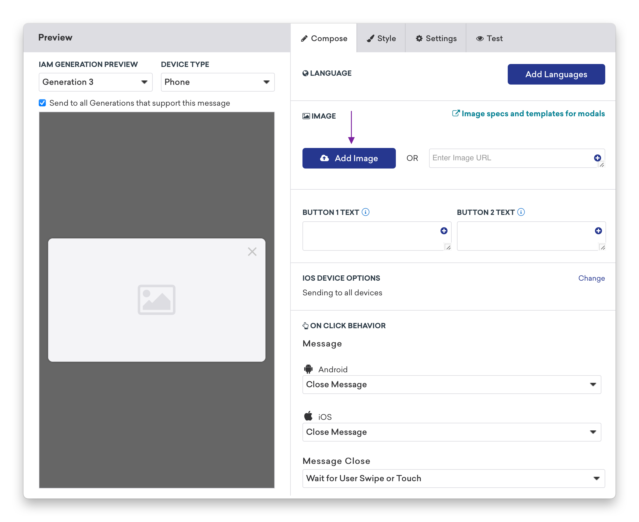Click the 'ON CLICK BEHAVIOR' heading
This screenshot has width=639, height=522.
348,326
